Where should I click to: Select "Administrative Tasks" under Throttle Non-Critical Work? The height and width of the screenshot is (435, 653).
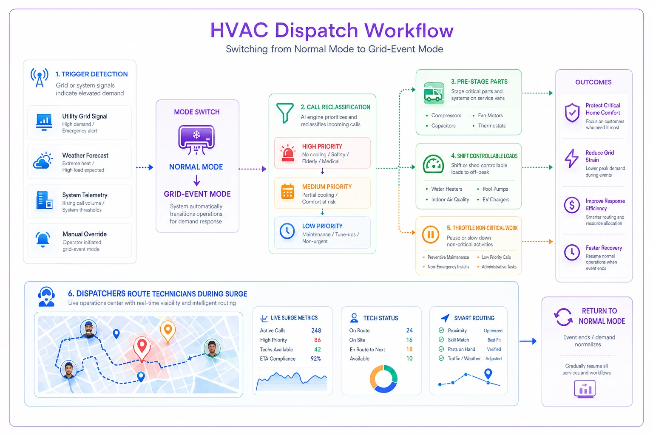tap(499, 267)
